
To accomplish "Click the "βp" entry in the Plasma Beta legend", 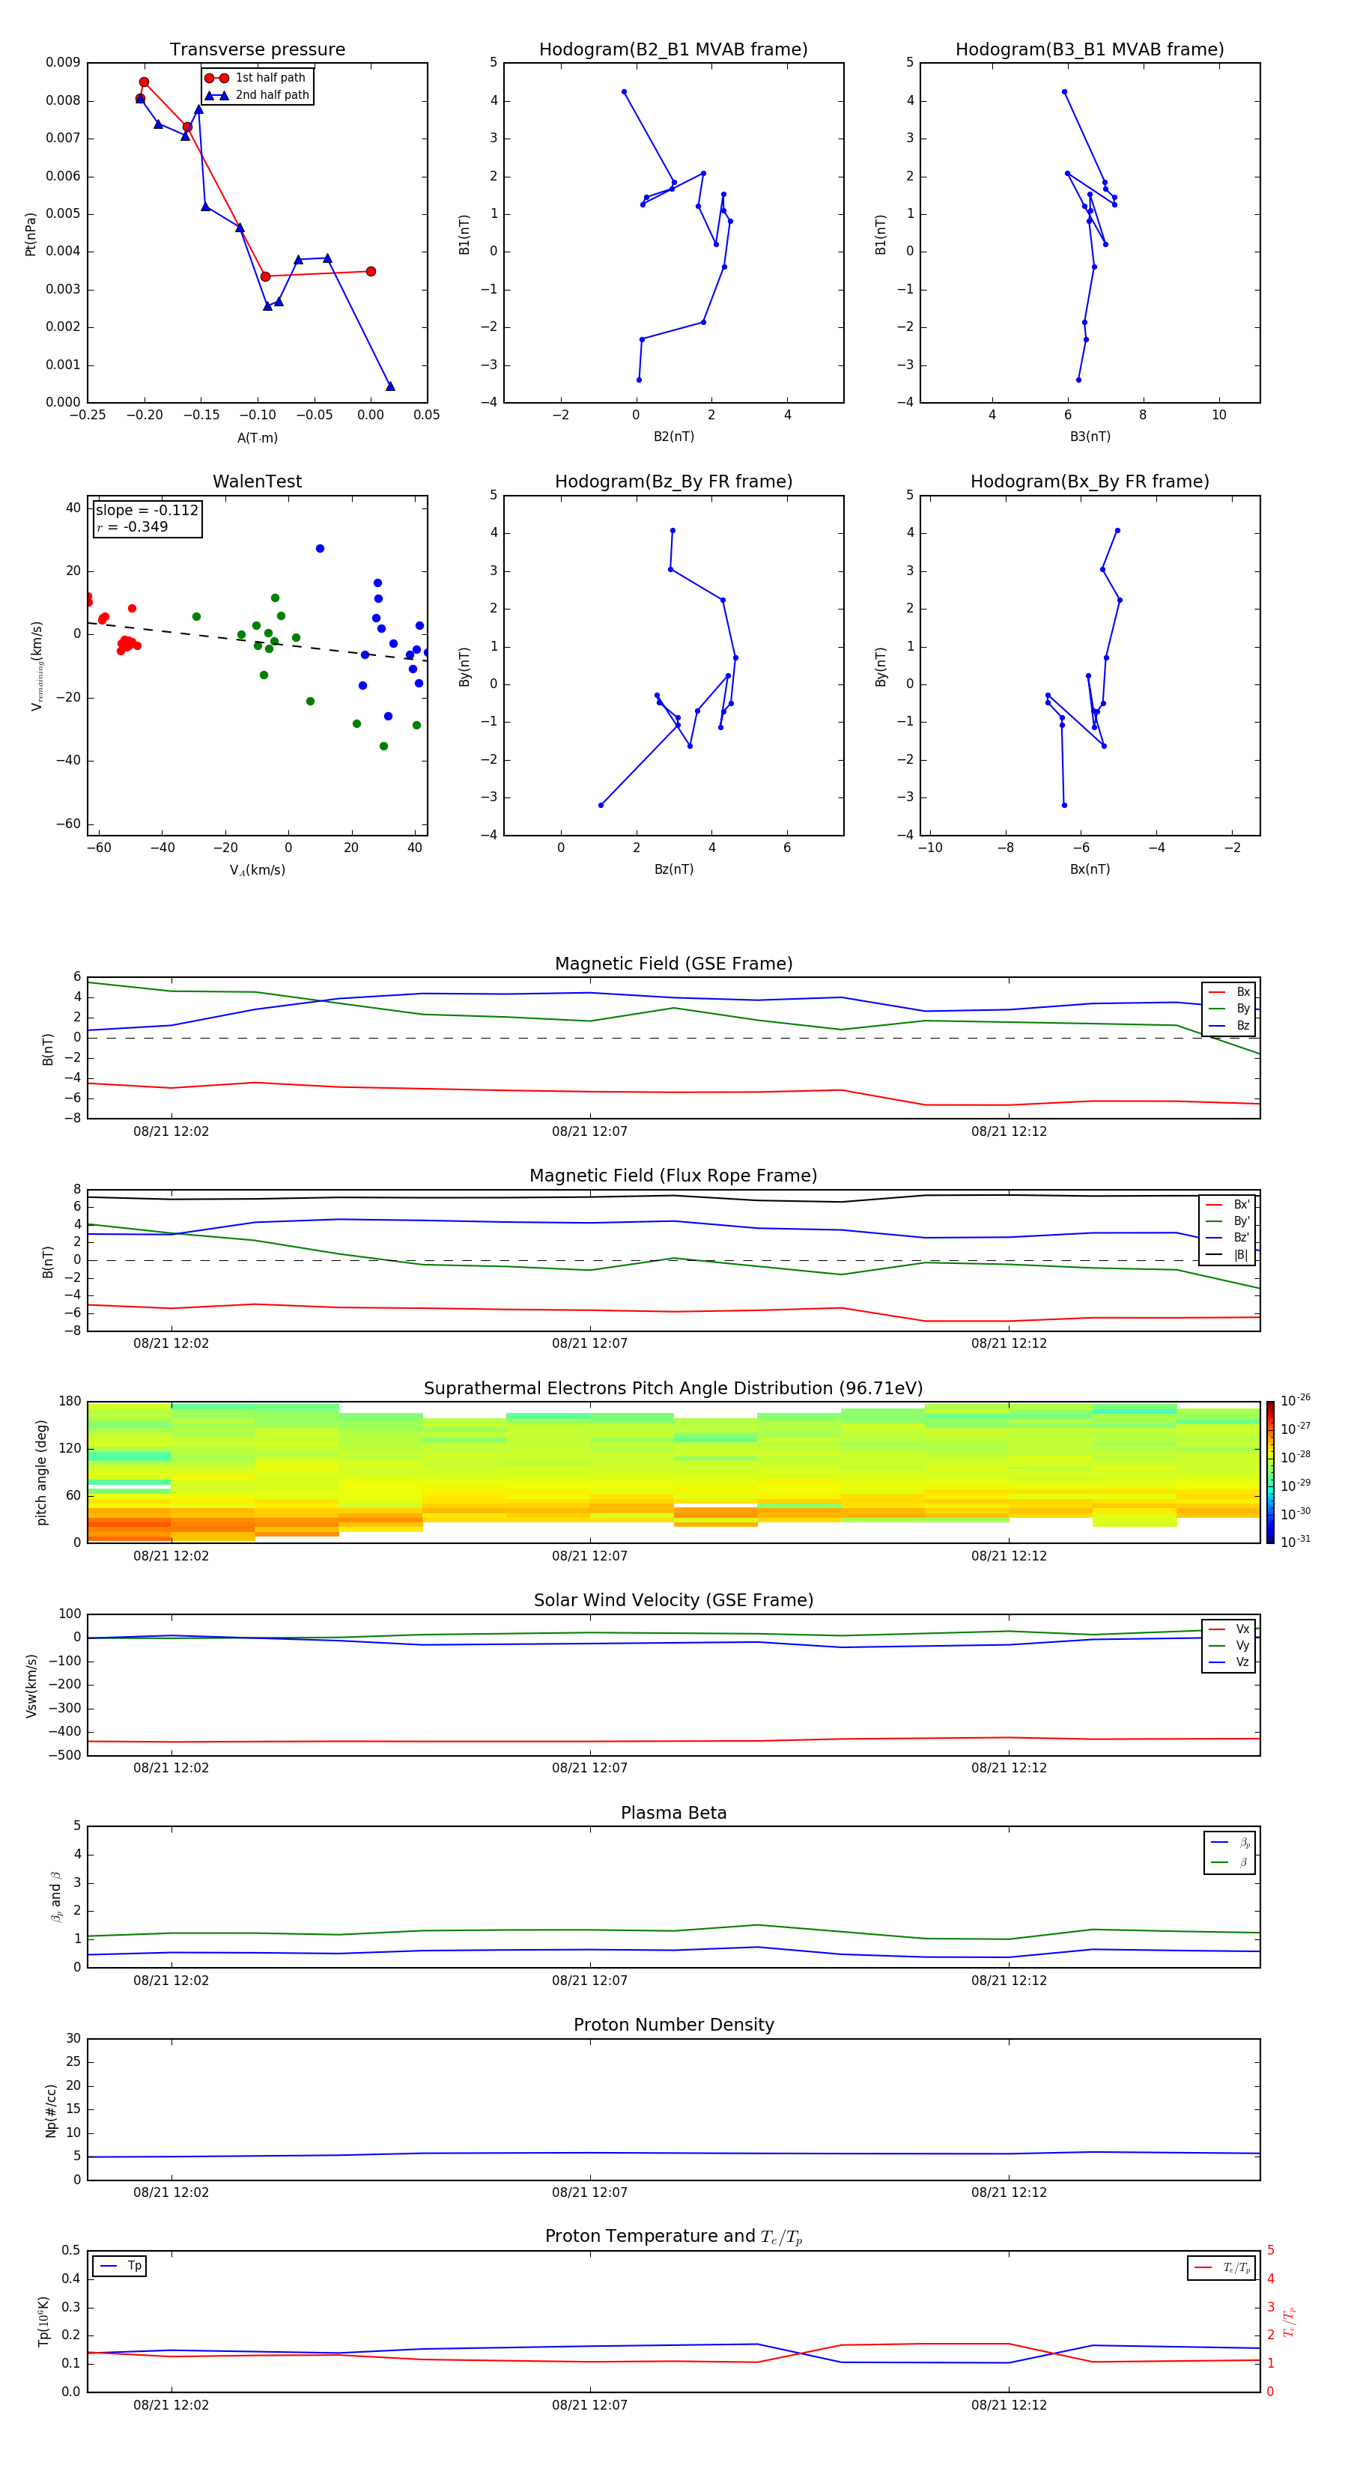I will 1231,1842.
